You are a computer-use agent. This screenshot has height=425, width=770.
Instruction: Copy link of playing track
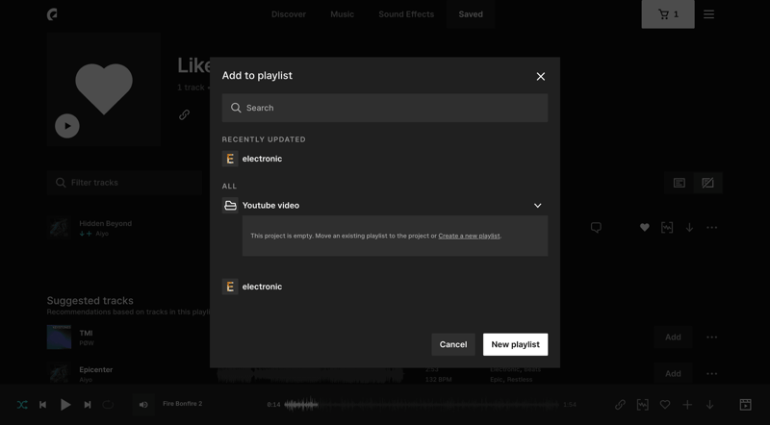620,405
